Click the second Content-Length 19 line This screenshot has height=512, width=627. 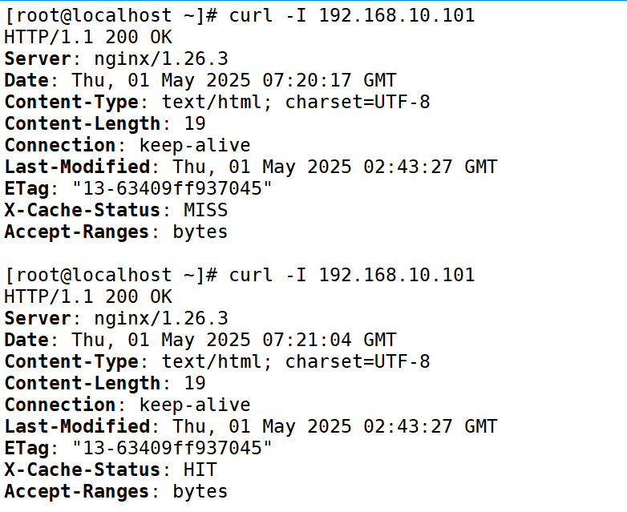click(105, 384)
